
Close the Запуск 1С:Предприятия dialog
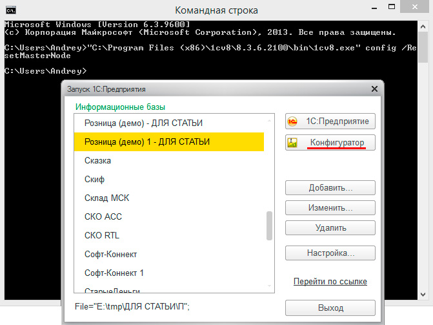374,89
